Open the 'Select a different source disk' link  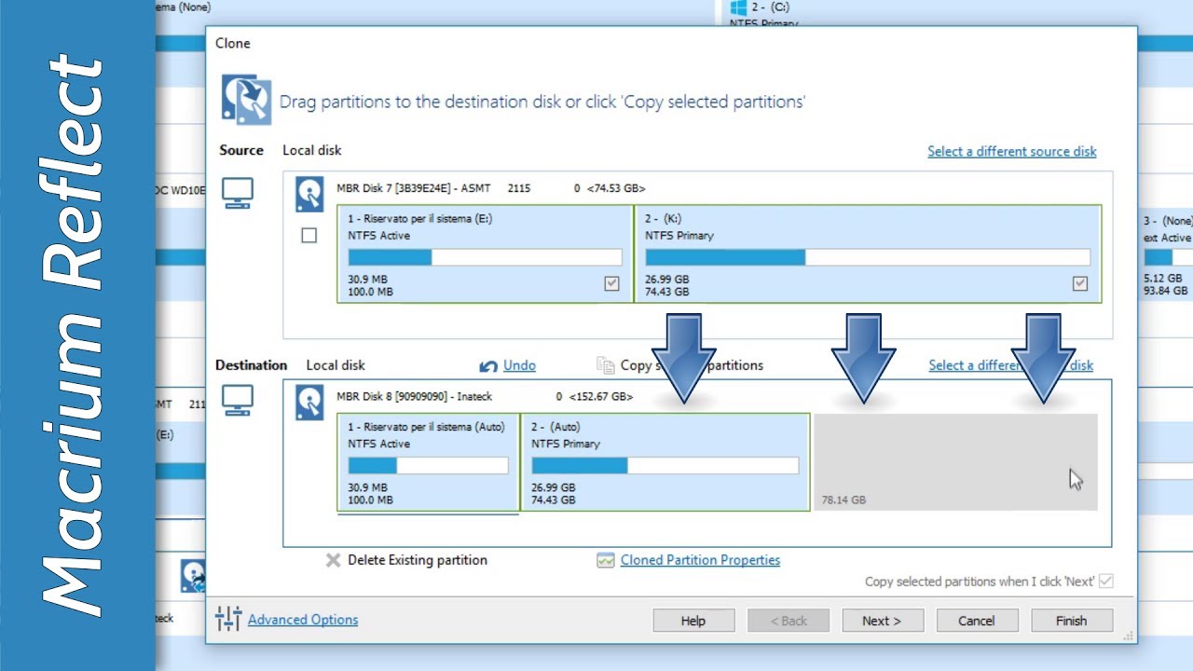click(1012, 151)
